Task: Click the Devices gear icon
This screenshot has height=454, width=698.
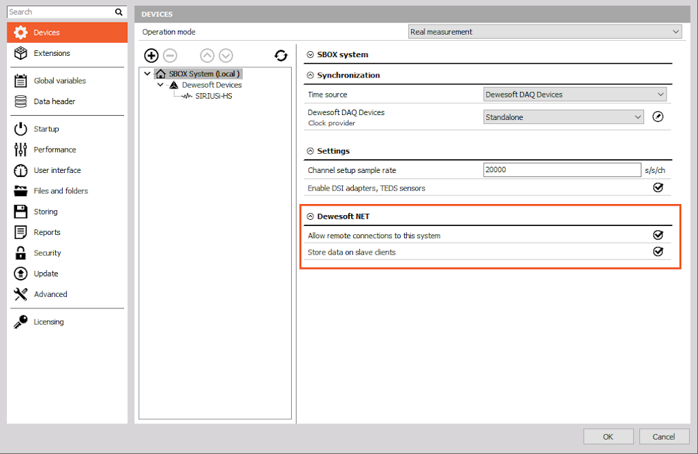Action: point(20,33)
